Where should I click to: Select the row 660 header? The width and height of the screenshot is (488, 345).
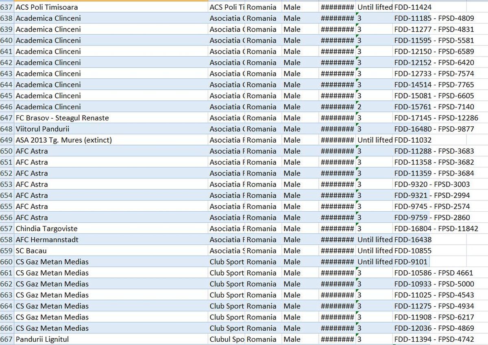coord(7,262)
